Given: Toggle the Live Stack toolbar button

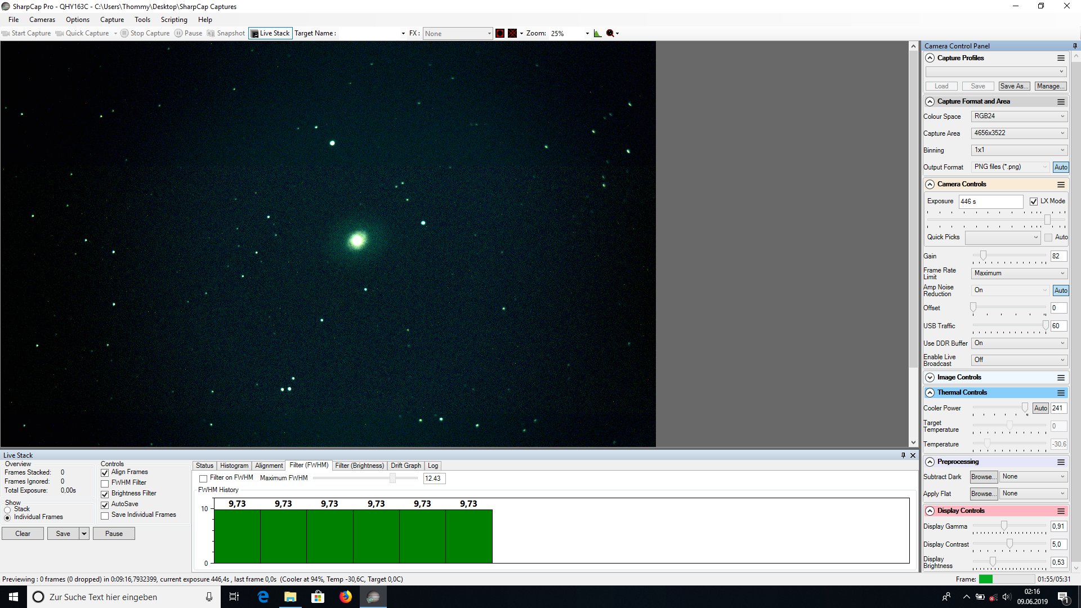Looking at the screenshot, I should tap(270, 33).
